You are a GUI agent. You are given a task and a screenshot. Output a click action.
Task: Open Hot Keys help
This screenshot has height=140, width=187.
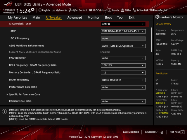click(x=177, y=132)
